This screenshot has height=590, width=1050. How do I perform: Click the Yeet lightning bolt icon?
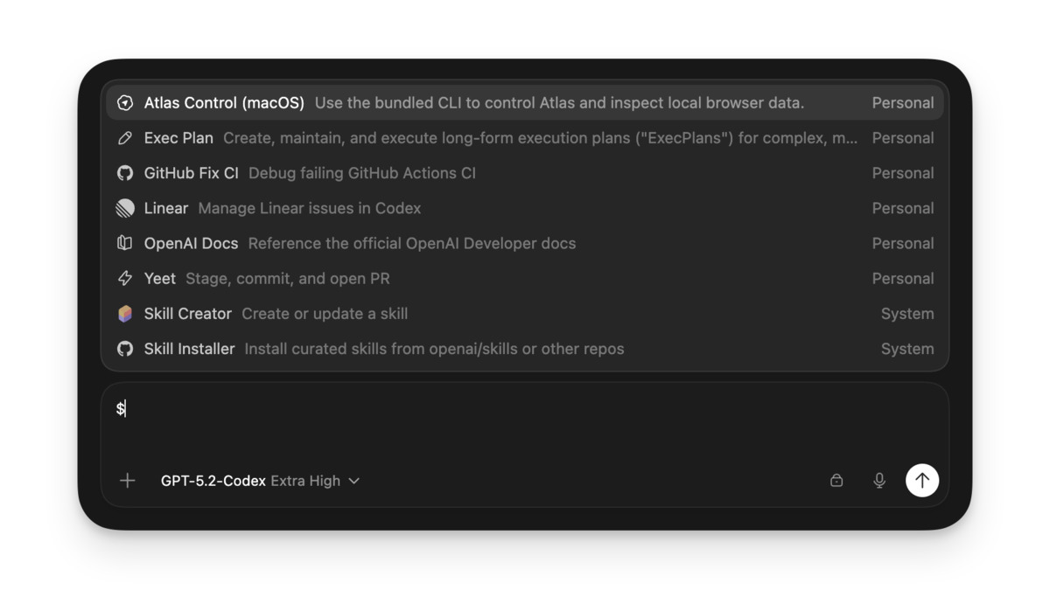click(125, 277)
